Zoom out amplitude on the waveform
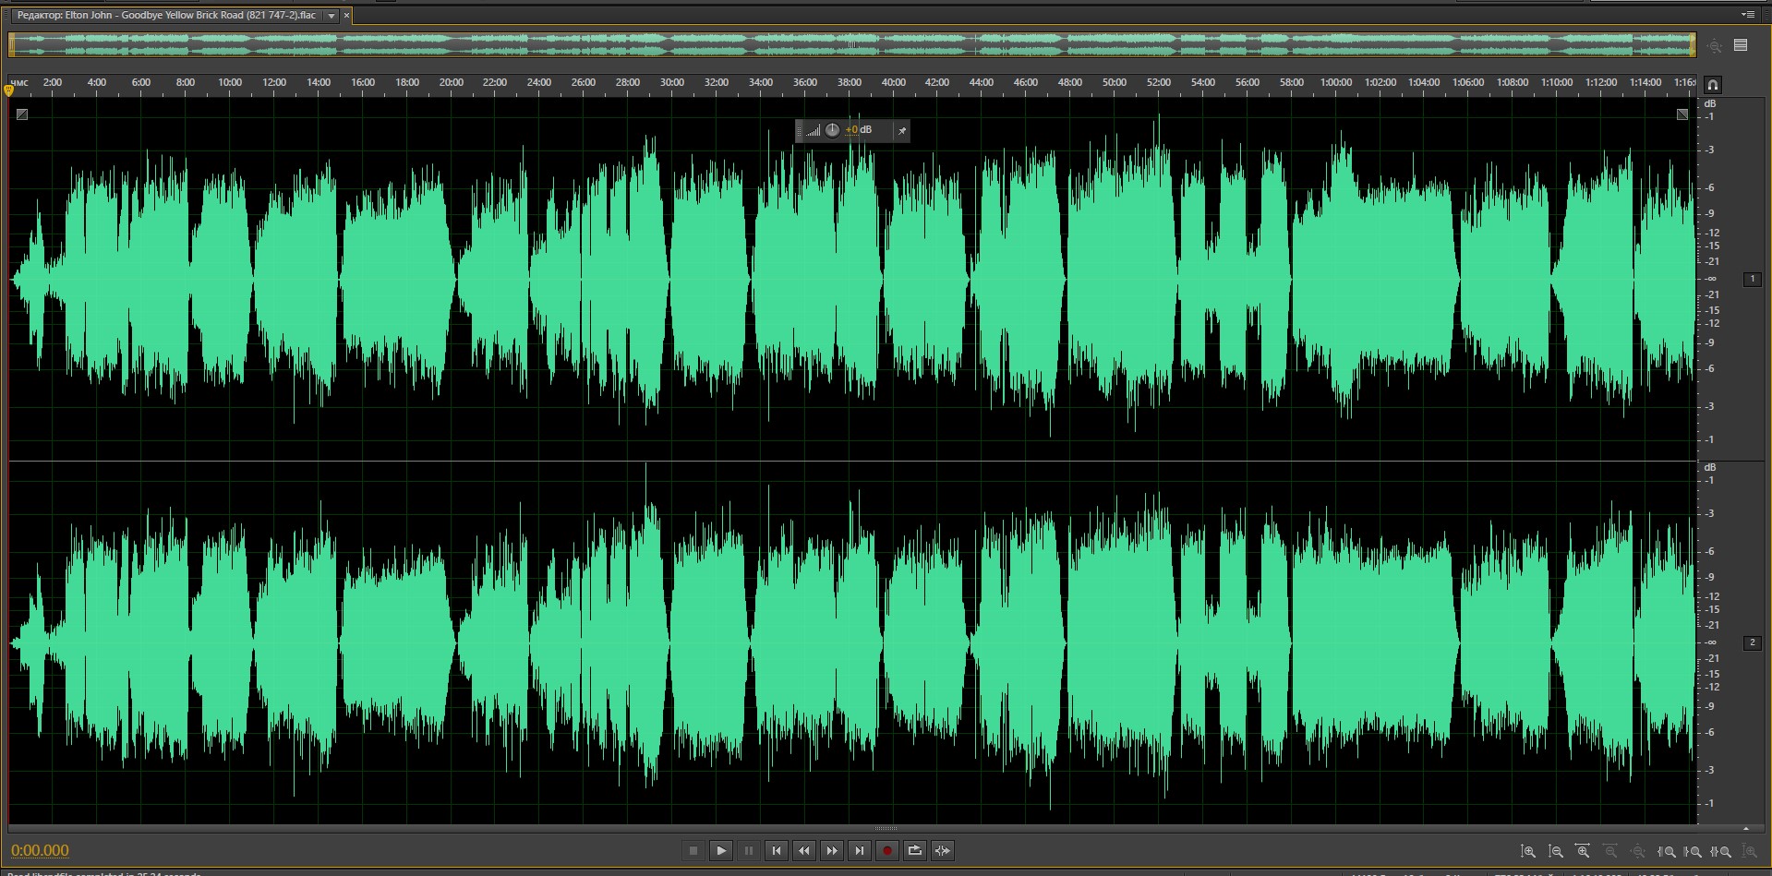The image size is (1772, 876). (1556, 851)
